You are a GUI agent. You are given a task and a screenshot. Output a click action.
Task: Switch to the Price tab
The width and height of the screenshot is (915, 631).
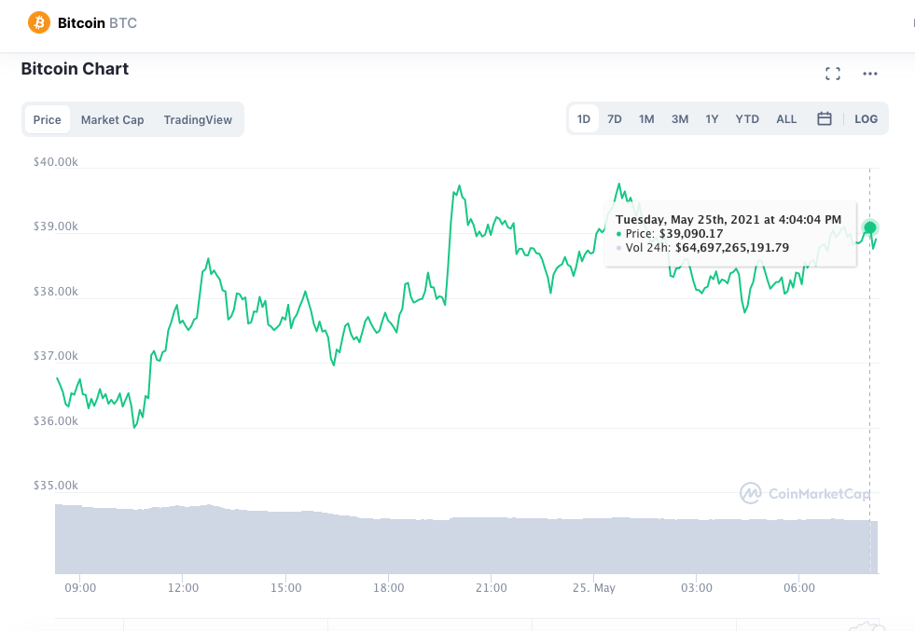coord(48,119)
